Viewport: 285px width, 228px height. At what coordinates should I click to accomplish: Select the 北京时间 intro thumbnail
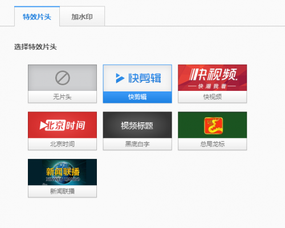tap(62, 125)
